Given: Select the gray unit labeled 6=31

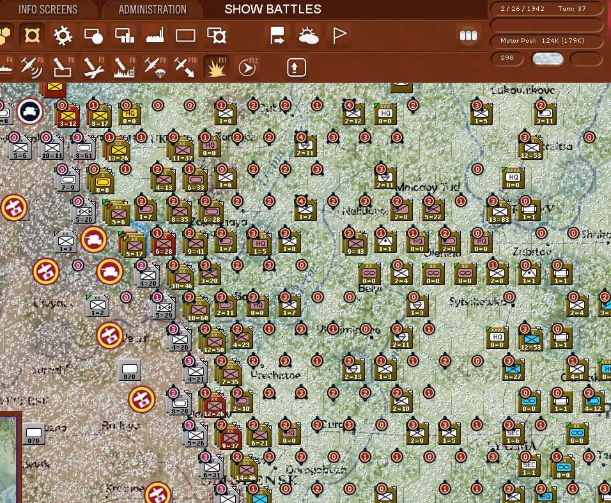Looking at the screenshot, I should [212, 468].
